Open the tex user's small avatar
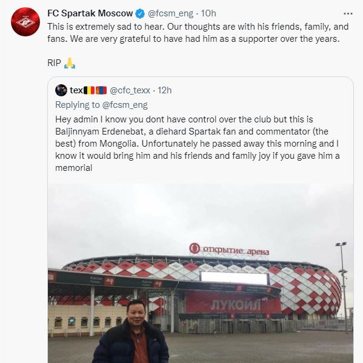 coord(61,90)
